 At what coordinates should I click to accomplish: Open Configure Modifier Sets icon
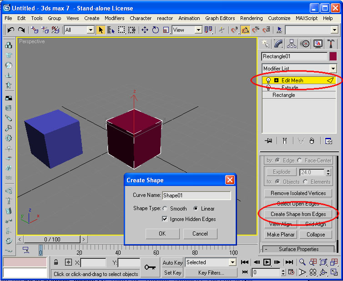pos(328,141)
